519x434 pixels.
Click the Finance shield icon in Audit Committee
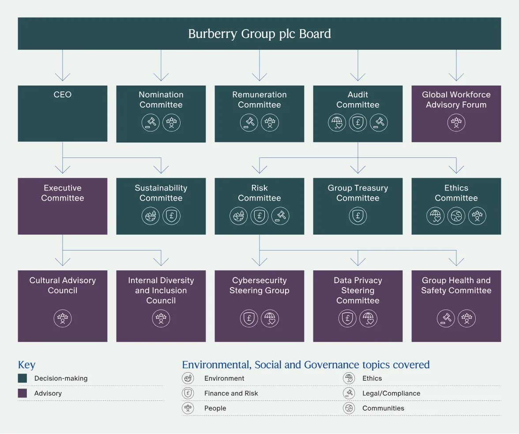coord(358,123)
